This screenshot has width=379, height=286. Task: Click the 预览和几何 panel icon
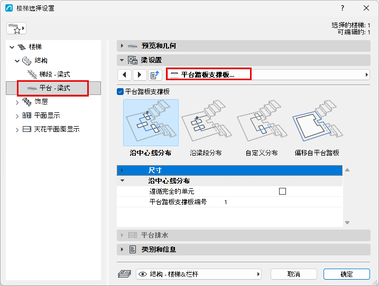tap(133, 46)
